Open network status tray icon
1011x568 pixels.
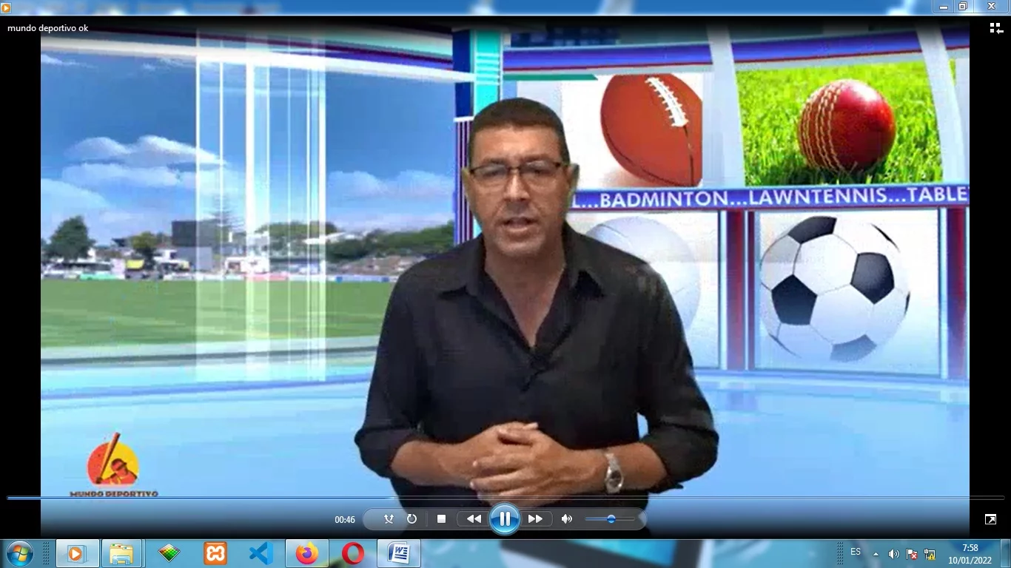tap(930, 554)
